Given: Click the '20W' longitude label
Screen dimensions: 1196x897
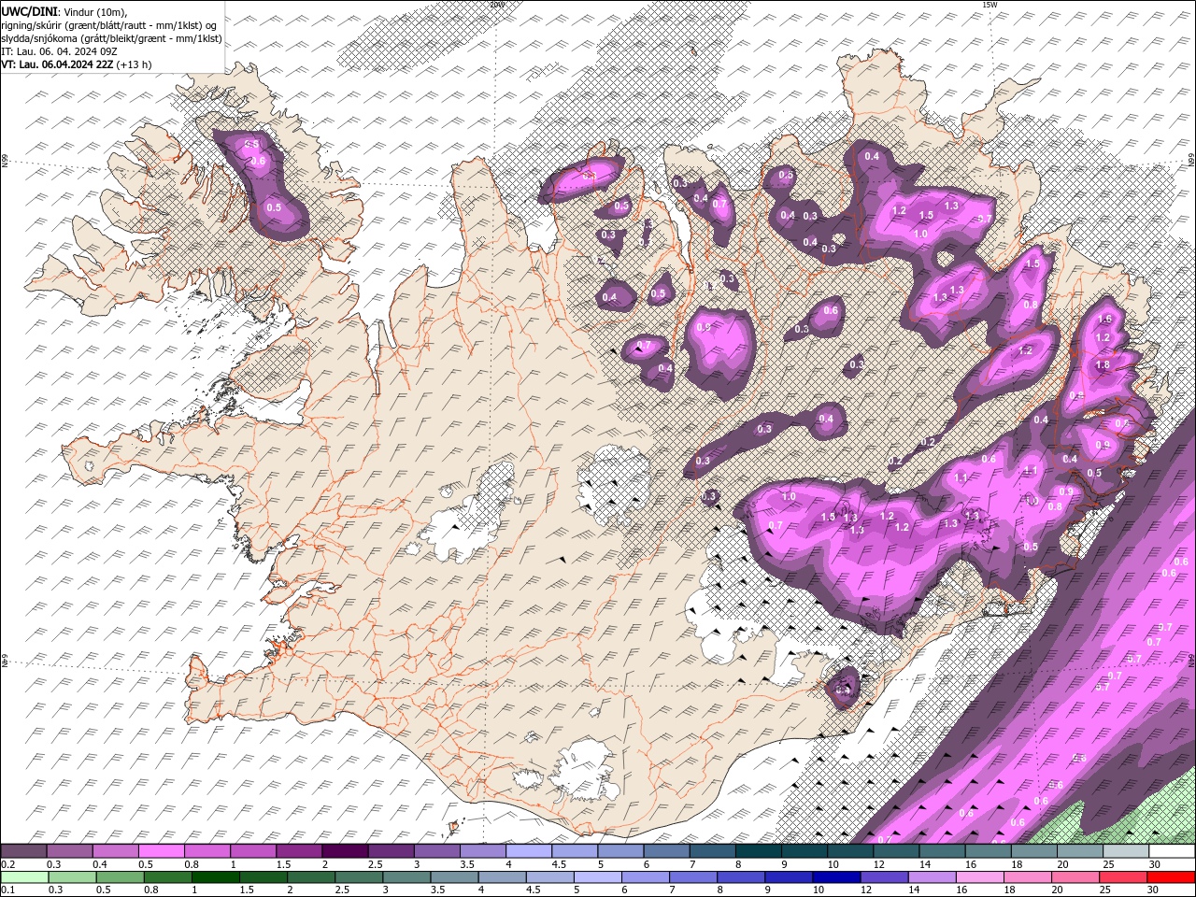Looking at the screenshot, I should tap(497, 4).
